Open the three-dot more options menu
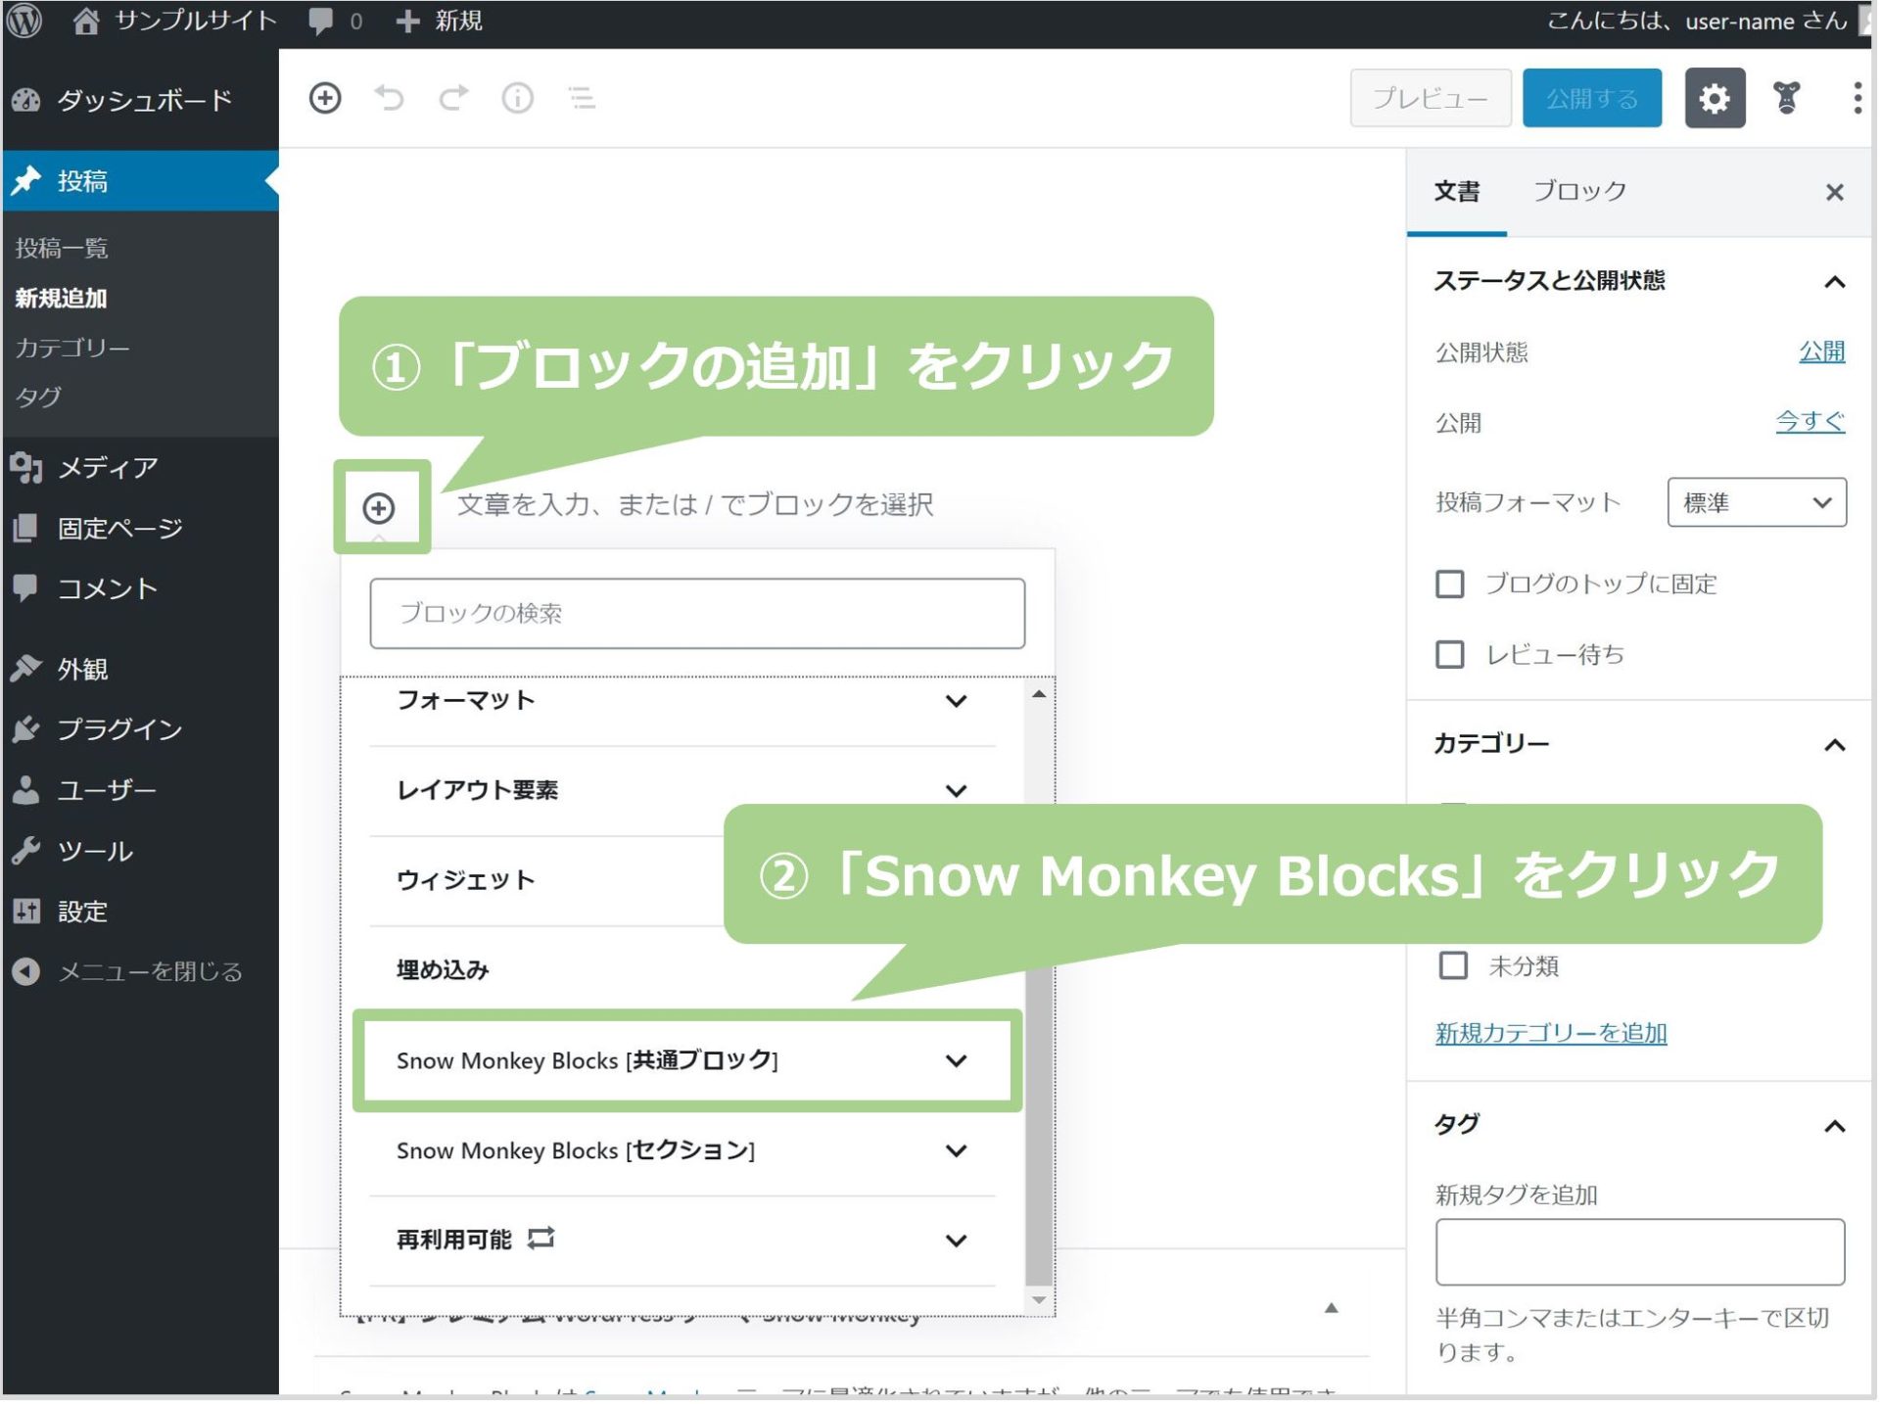Image resolution: width=1880 pixels, height=1404 pixels. coord(1856,98)
